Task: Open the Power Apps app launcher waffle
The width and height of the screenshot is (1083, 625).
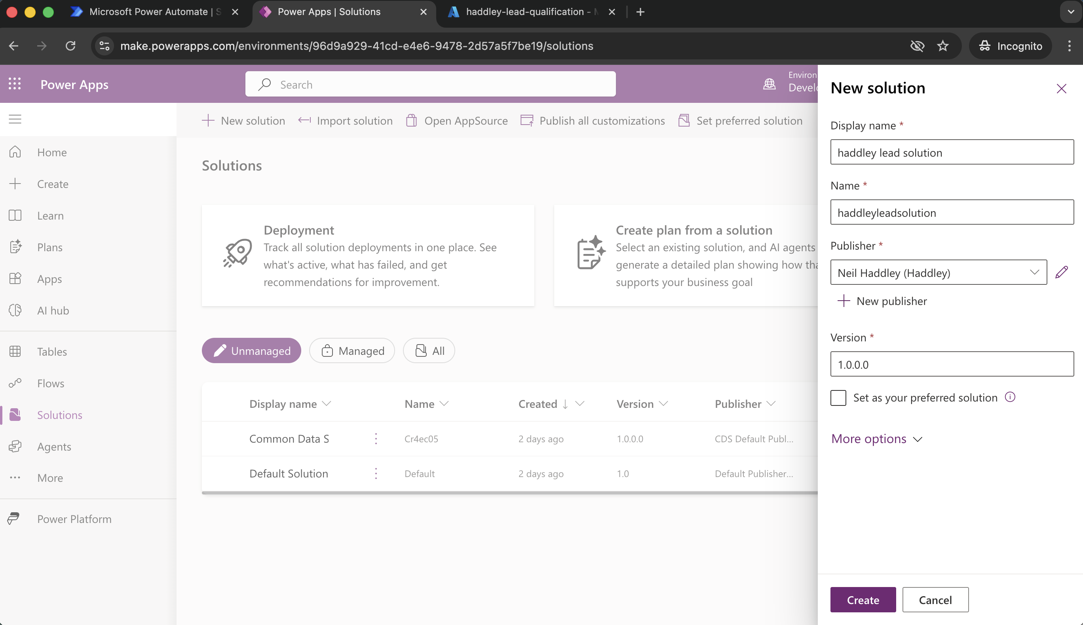Action: tap(15, 84)
